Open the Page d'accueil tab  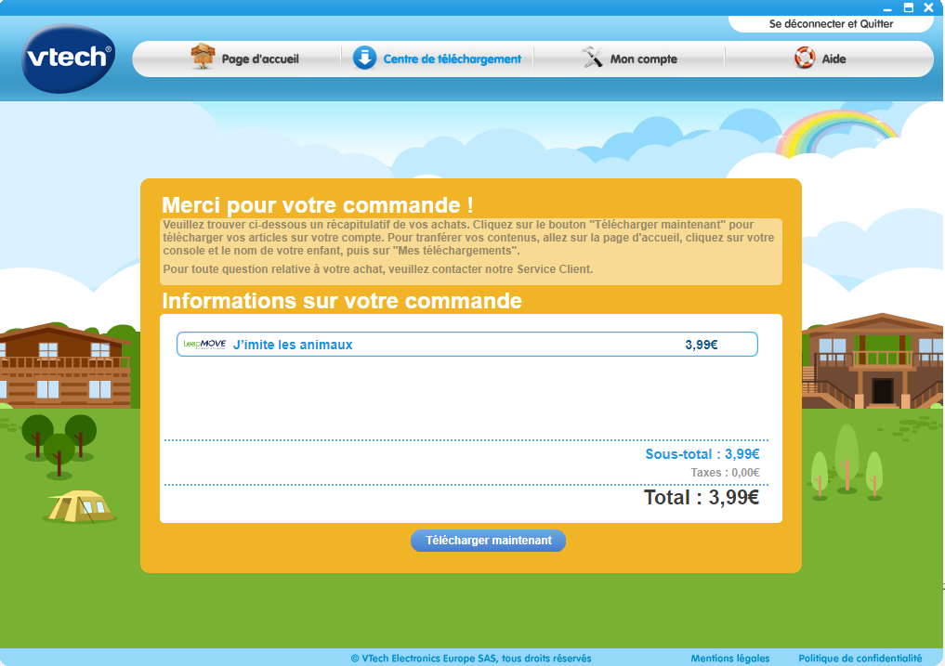click(x=244, y=59)
